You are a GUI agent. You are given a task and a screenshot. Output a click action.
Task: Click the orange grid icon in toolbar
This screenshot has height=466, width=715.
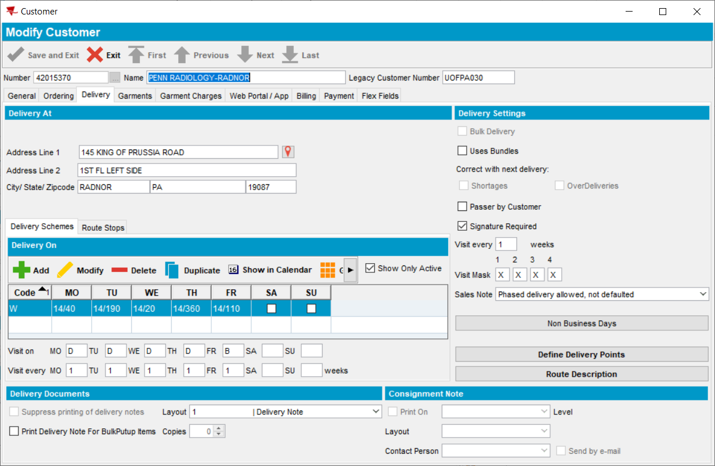click(328, 270)
